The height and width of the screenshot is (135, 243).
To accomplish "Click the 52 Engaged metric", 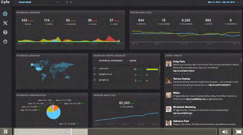I will click(x=71, y=22).
